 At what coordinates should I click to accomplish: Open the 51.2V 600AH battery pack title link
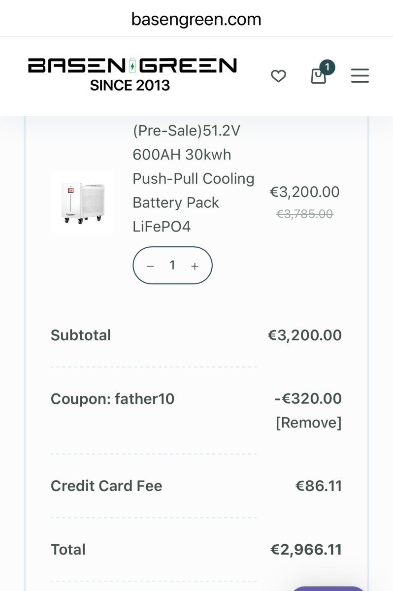coord(193,178)
